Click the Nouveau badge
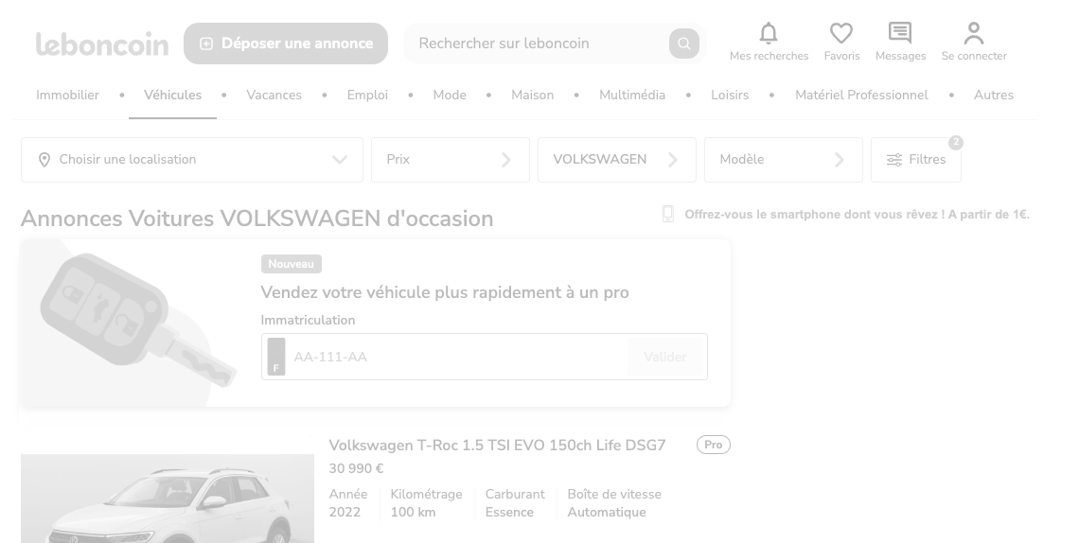 [x=292, y=264]
